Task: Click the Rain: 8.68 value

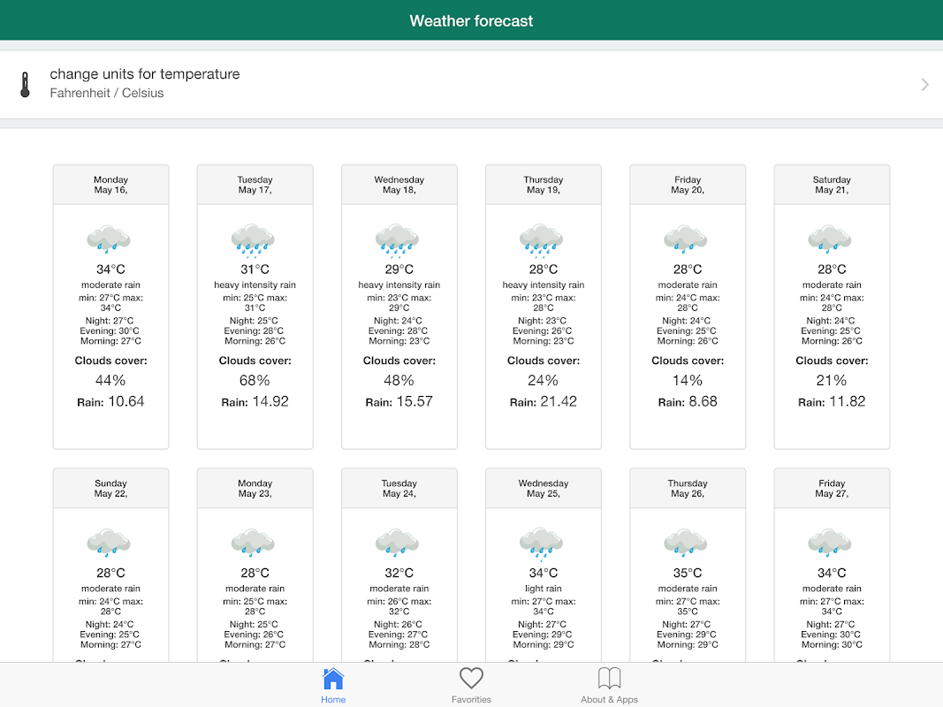Action: pyautogui.click(x=688, y=401)
